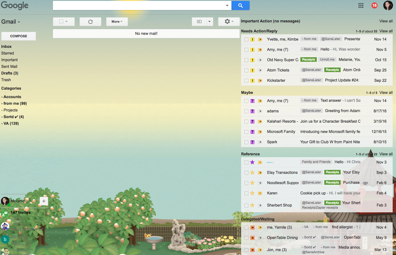The width and height of the screenshot is (396, 255).
Task: Select the Etsy Transactions email checkbox
Action: point(246,173)
